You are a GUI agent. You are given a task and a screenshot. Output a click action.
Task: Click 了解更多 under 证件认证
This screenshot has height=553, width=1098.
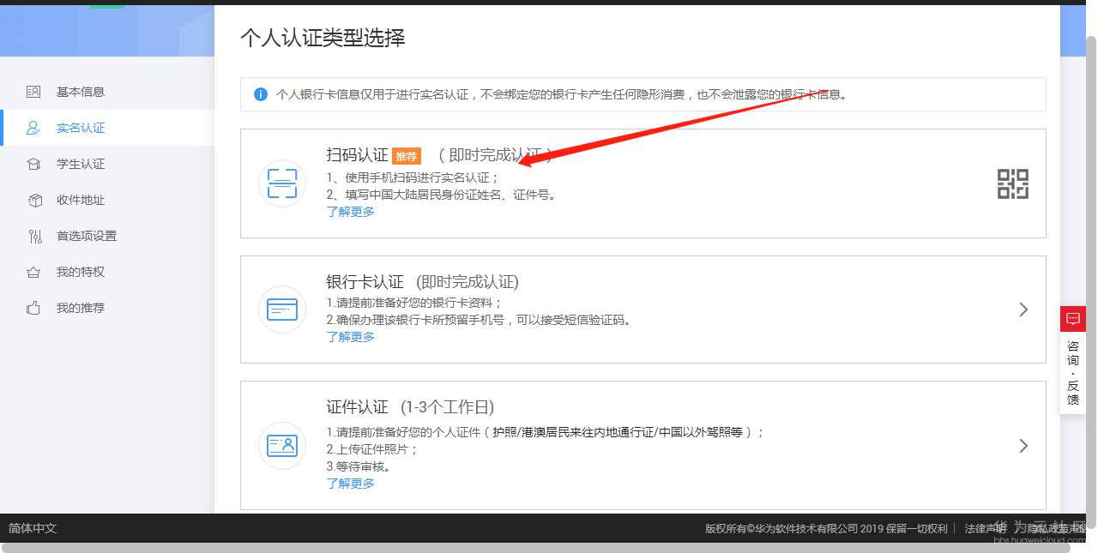click(x=351, y=484)
